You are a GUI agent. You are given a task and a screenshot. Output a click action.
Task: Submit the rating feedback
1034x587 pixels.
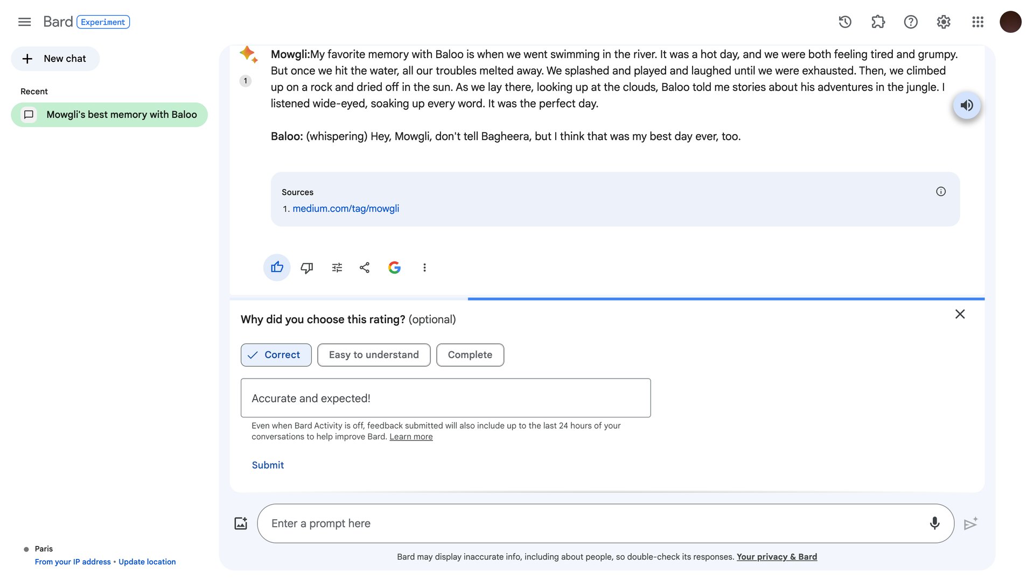[x=268, y=465]
